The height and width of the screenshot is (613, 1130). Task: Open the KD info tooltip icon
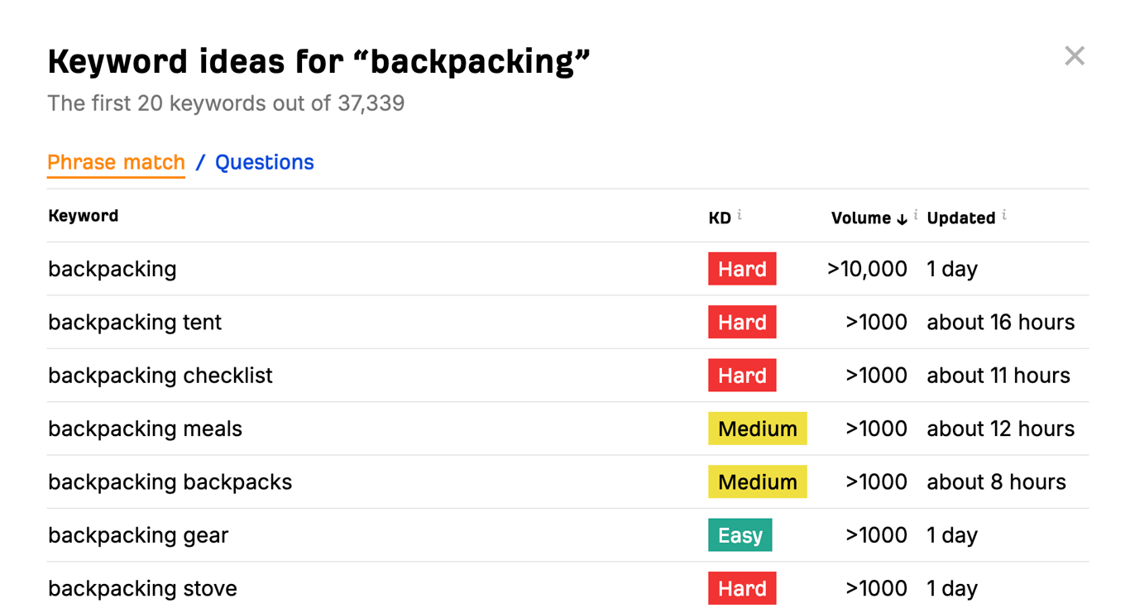click(739, 213)
